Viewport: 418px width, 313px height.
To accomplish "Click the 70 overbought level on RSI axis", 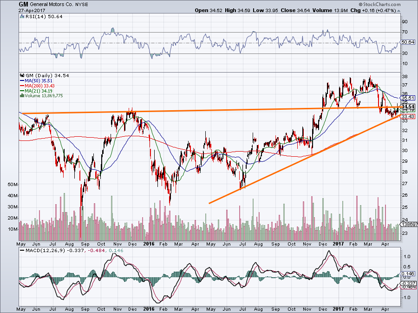I will pos(405,32).
